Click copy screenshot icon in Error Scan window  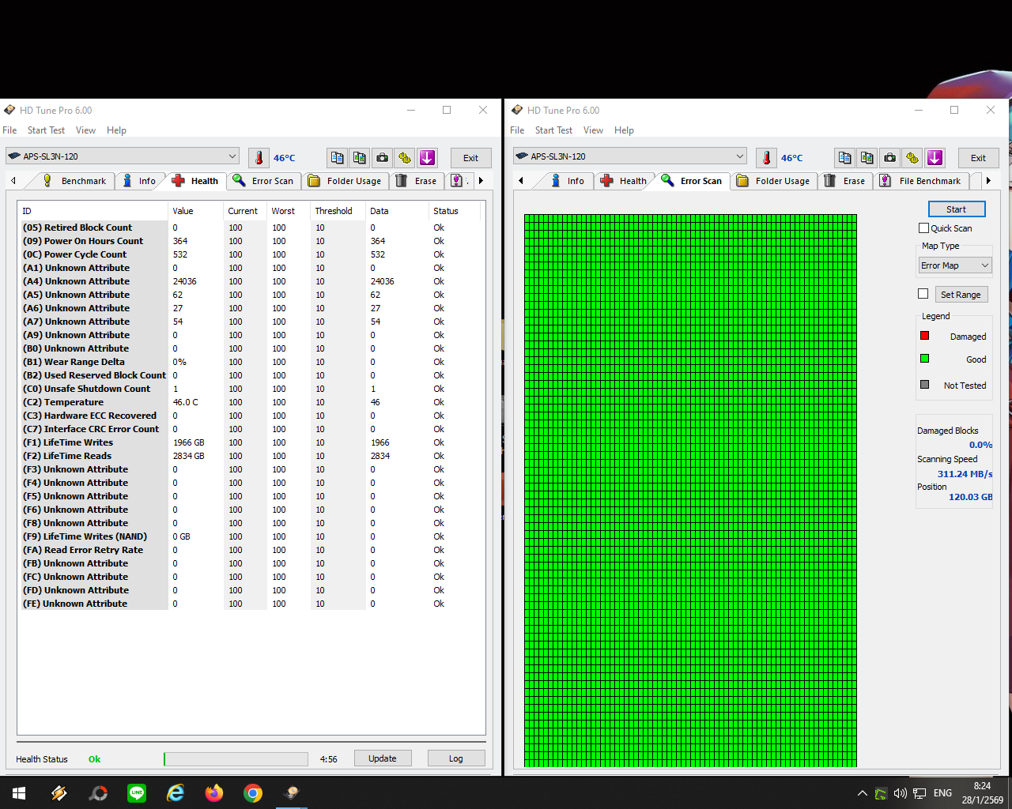[867, 158]
